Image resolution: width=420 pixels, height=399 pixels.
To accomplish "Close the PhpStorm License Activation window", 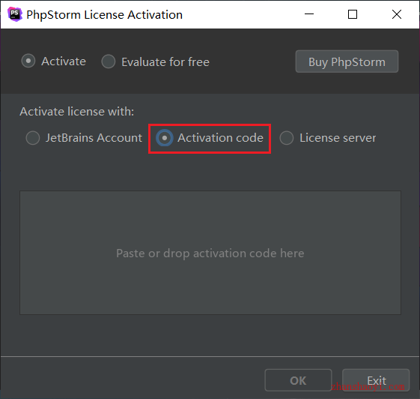I will [397, 14].
